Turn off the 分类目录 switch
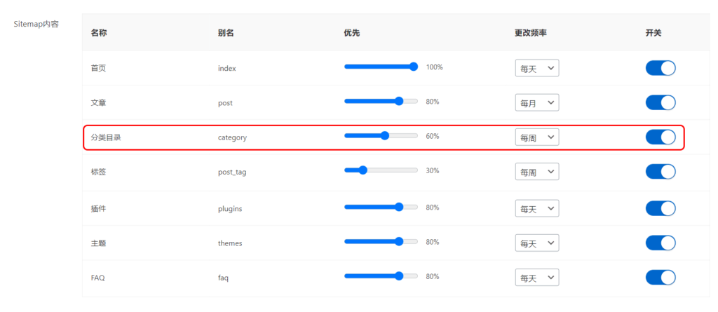This screenshot has width=718, height=312. tap(660, 137)
